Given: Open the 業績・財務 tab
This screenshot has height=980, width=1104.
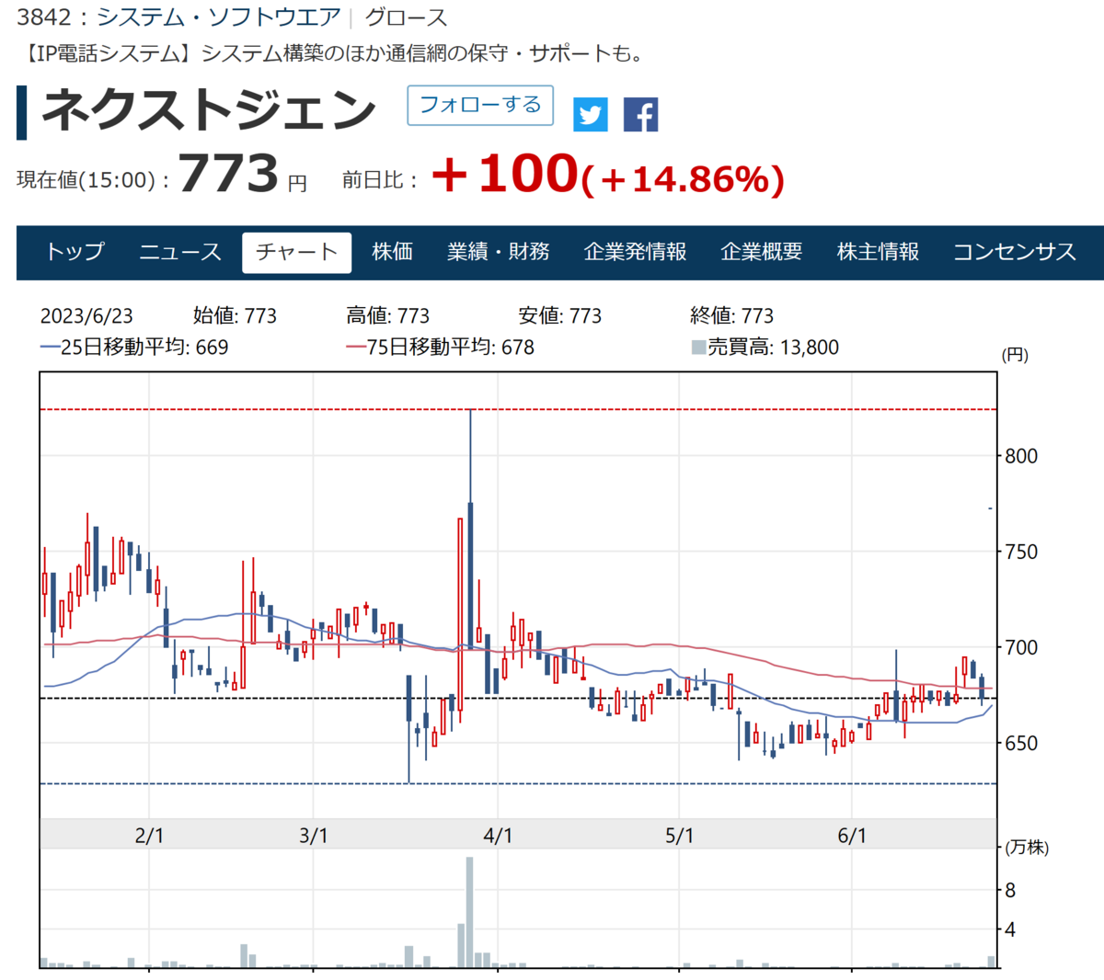Looking at the screenshot, I should tap(499, 252).
